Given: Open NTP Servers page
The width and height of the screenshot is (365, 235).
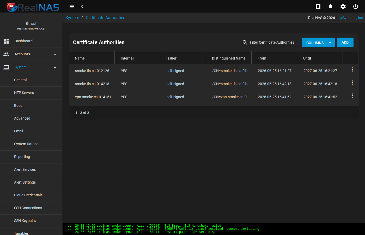Looking at the screenshot, I should pyautogui.click(x=31, y=93).
